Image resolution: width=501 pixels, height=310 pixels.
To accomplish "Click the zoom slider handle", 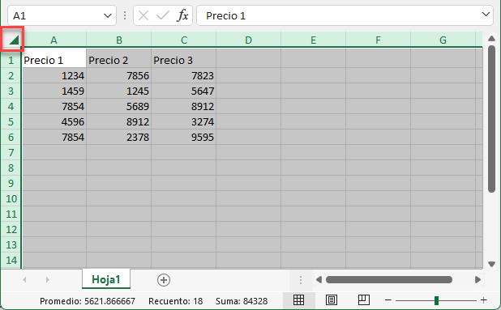I will (436, 300).
